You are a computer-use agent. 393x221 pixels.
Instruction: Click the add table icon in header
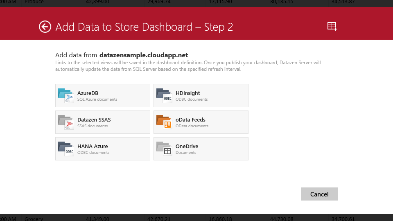(332, 27)
